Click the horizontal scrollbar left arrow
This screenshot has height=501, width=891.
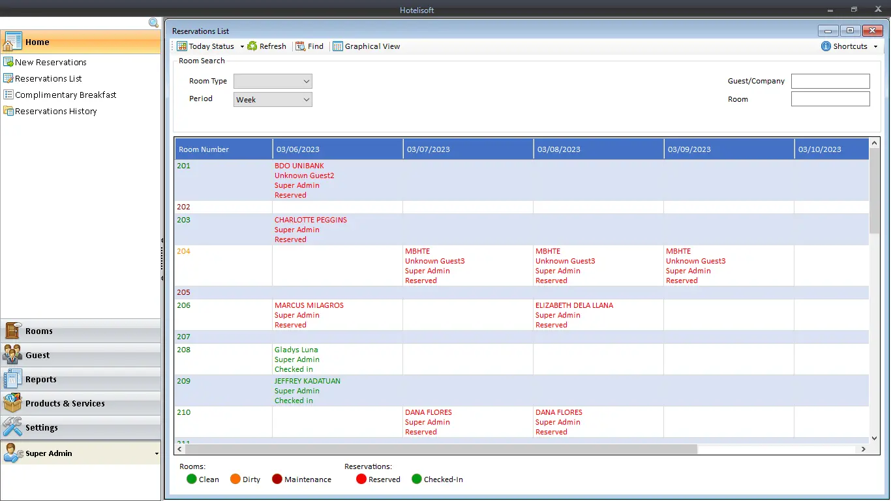tap(180, 449)
